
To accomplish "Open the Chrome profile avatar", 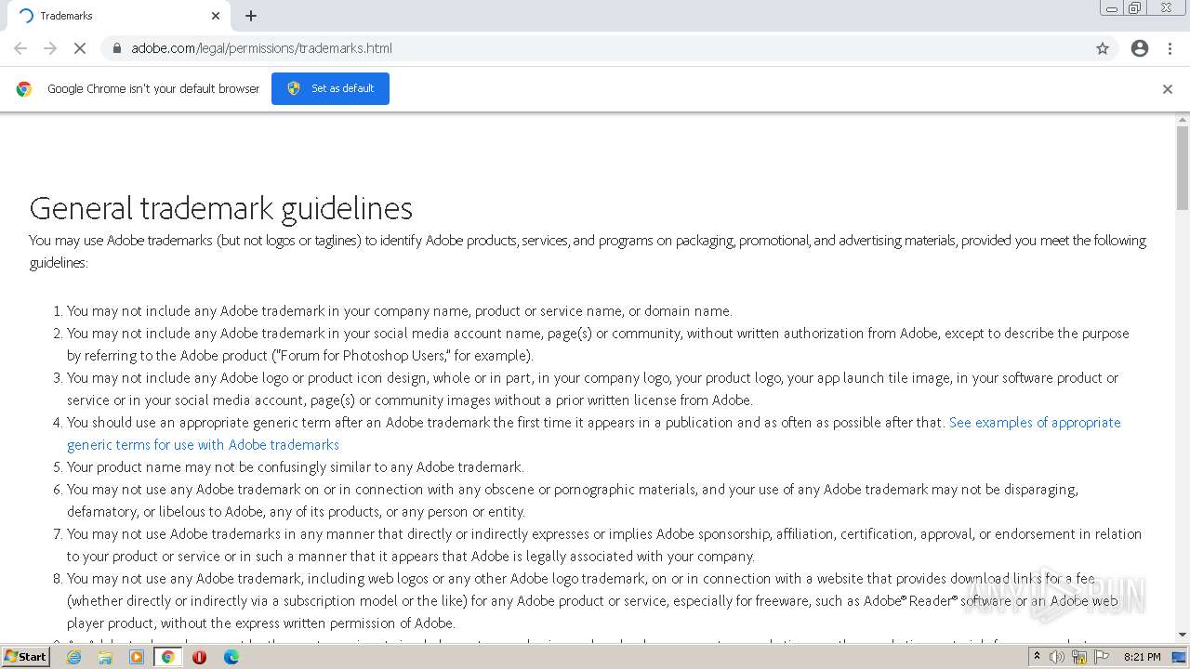I will pos(1140,48).
